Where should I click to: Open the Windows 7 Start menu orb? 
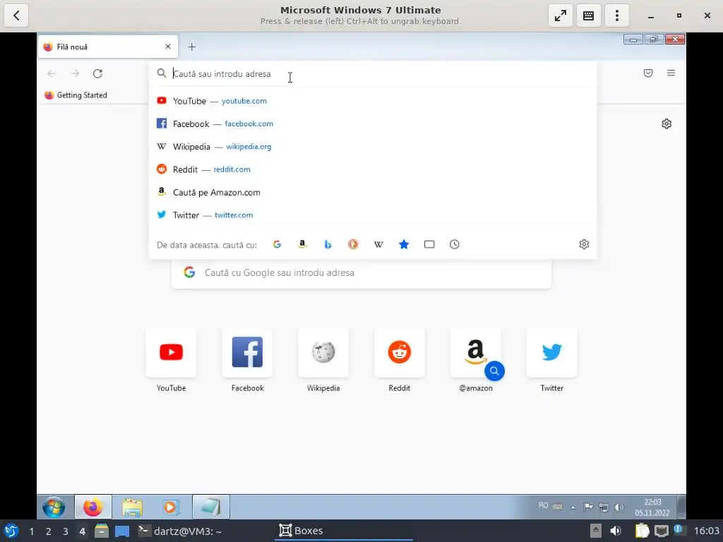pyautogui.click(x=54, y=507)
